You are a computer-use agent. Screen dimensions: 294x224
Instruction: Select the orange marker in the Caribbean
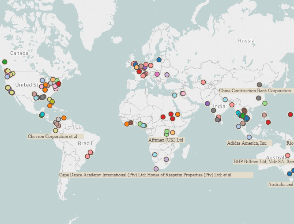coord(64,118)
